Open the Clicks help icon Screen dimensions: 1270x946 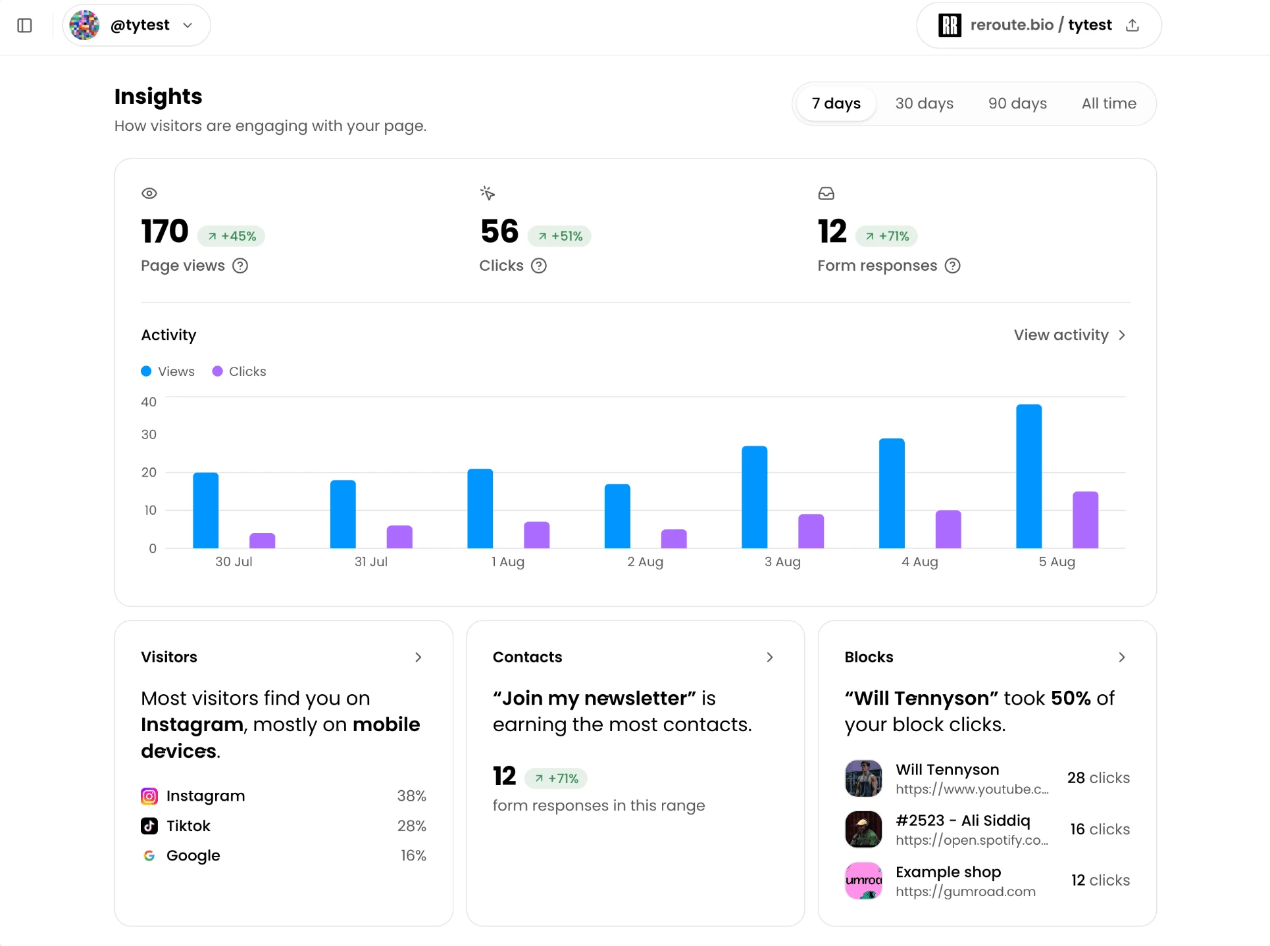point(539,266)
